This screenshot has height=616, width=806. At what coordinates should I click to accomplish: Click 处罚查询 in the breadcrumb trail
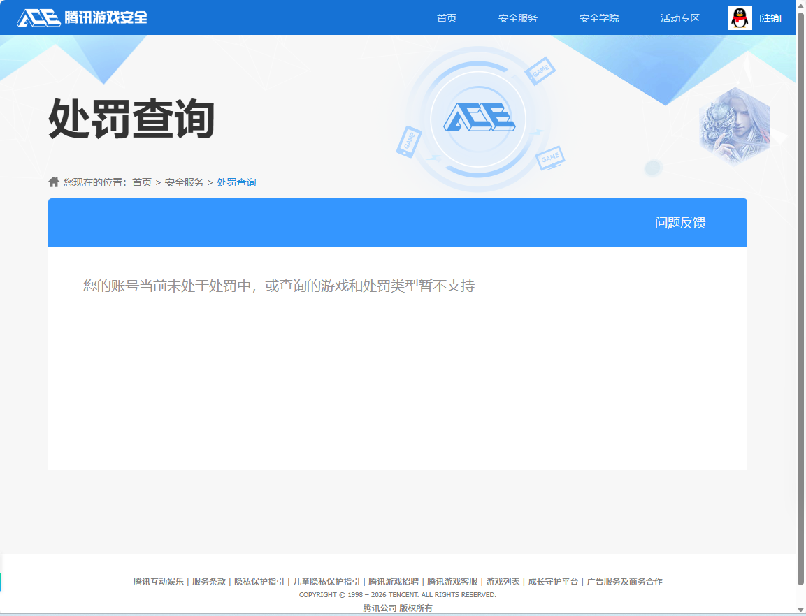pos(236,182)
